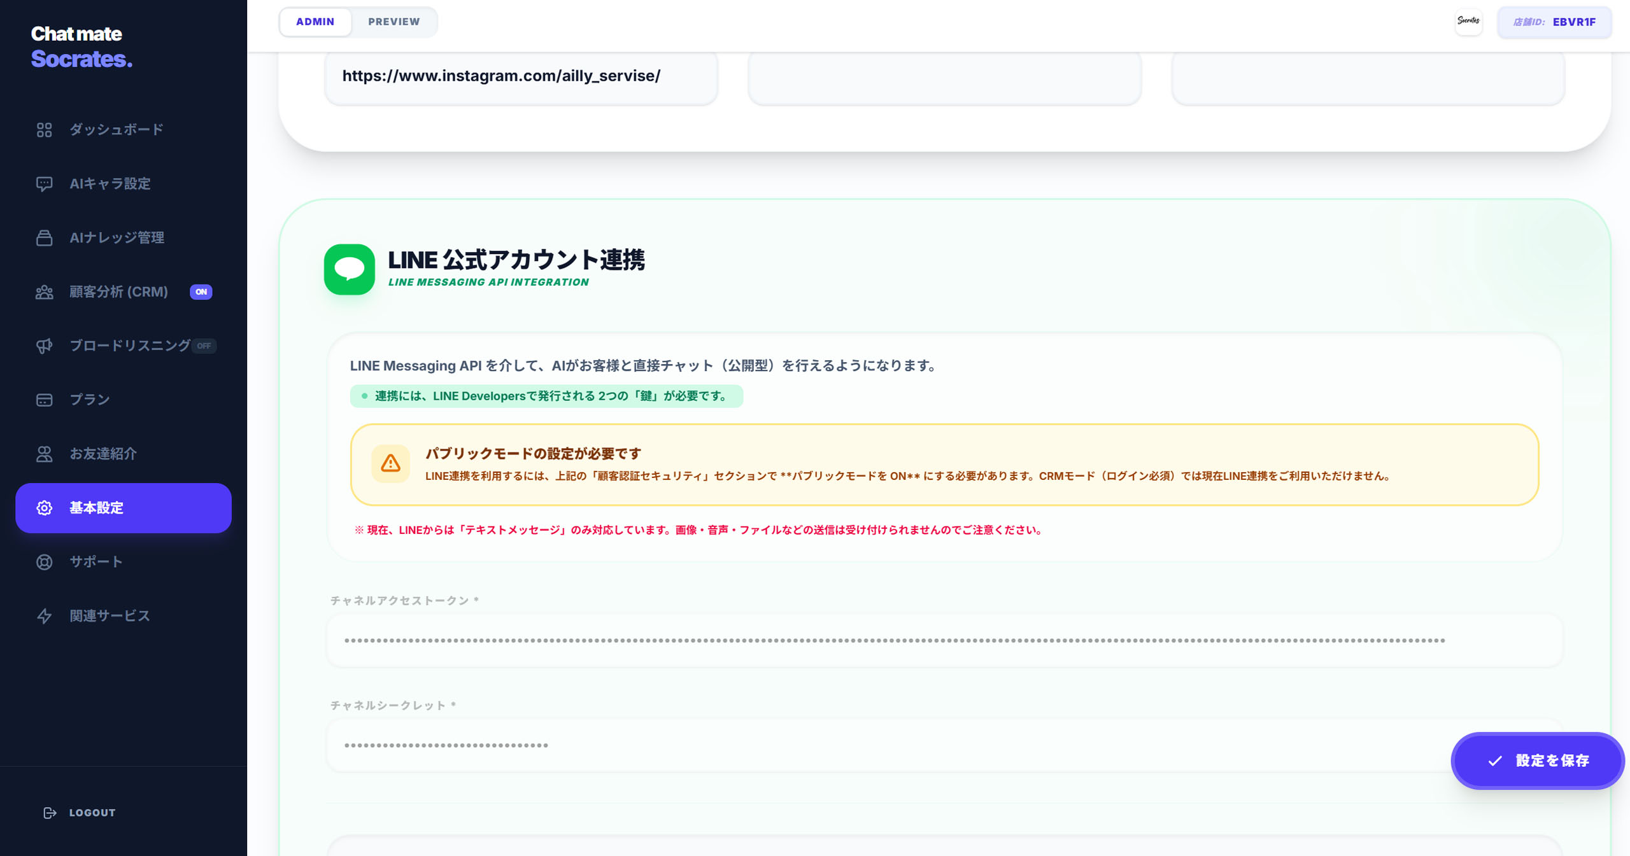
Task: Open ダッシュボード from the sidebar
Action: pyautogui.click(x=124, y=130)
